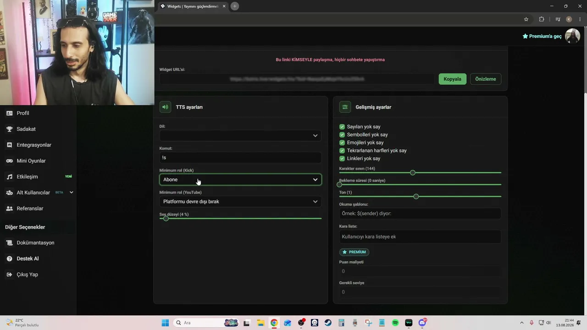This screenshot has height=330, width=587.
Task: Open the Chrome profile K avatar
Action: 569,19
